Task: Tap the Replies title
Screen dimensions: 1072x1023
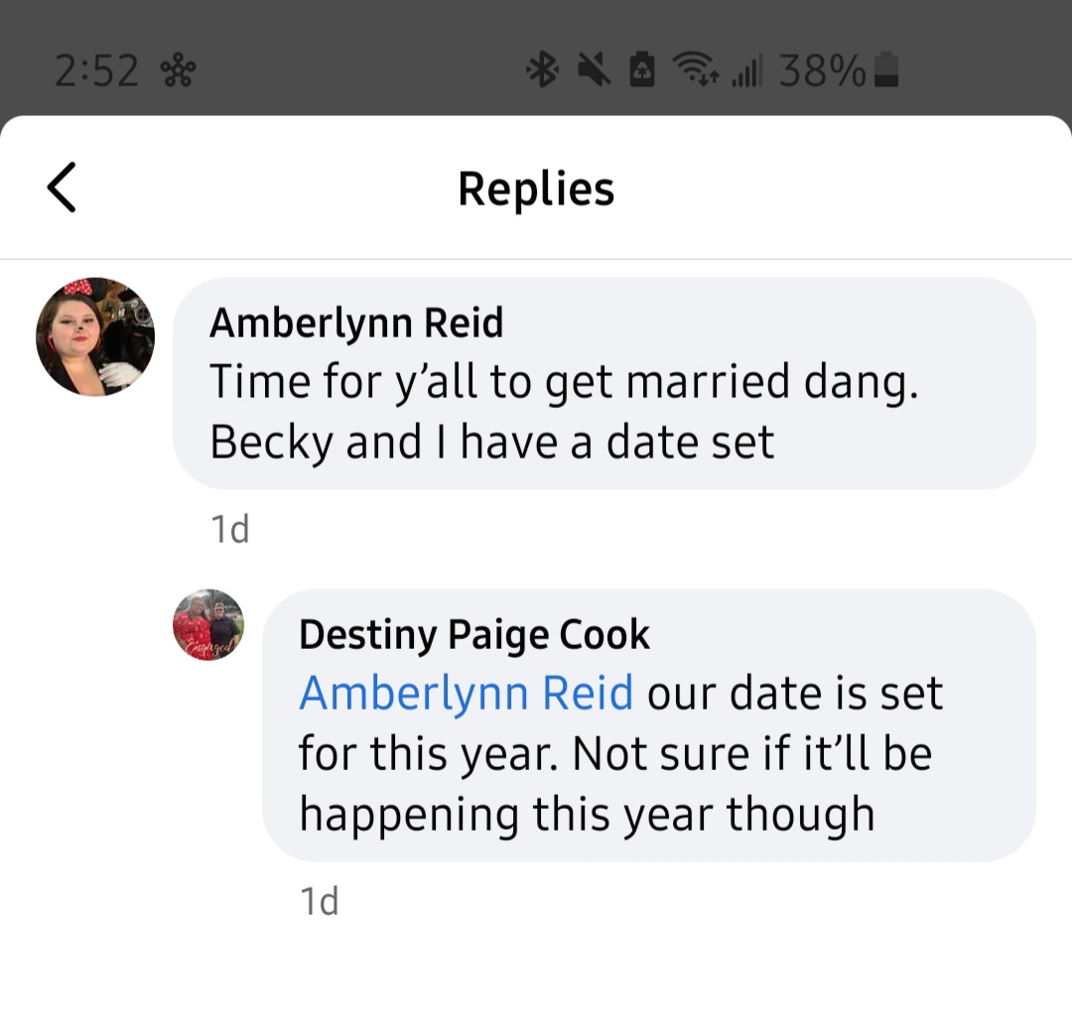Action: coord(536,190)
